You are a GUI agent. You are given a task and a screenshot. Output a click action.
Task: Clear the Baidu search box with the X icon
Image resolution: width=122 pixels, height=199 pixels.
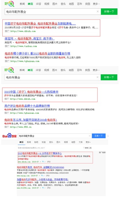90,136
